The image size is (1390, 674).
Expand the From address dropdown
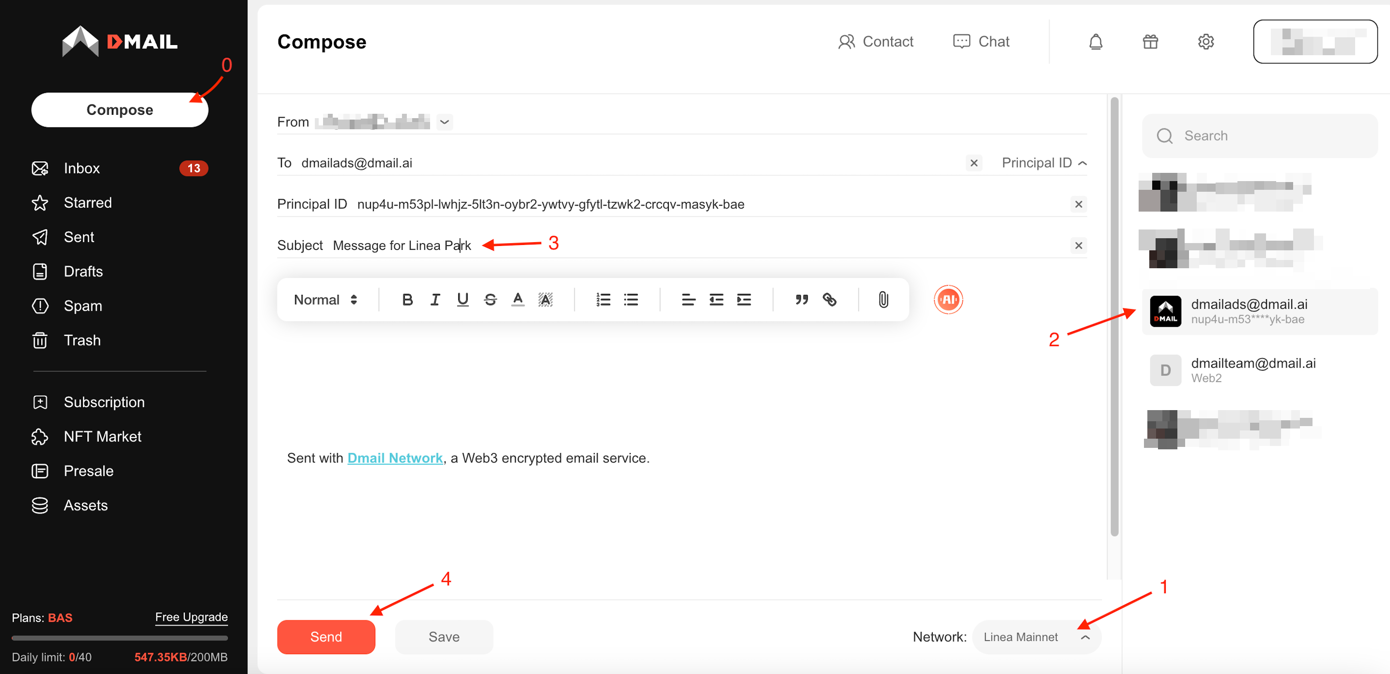[444, 122]
